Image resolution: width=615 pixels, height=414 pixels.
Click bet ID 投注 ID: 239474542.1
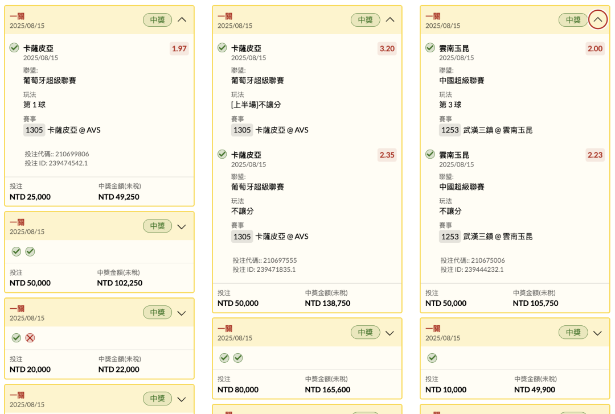pos(56,163)
